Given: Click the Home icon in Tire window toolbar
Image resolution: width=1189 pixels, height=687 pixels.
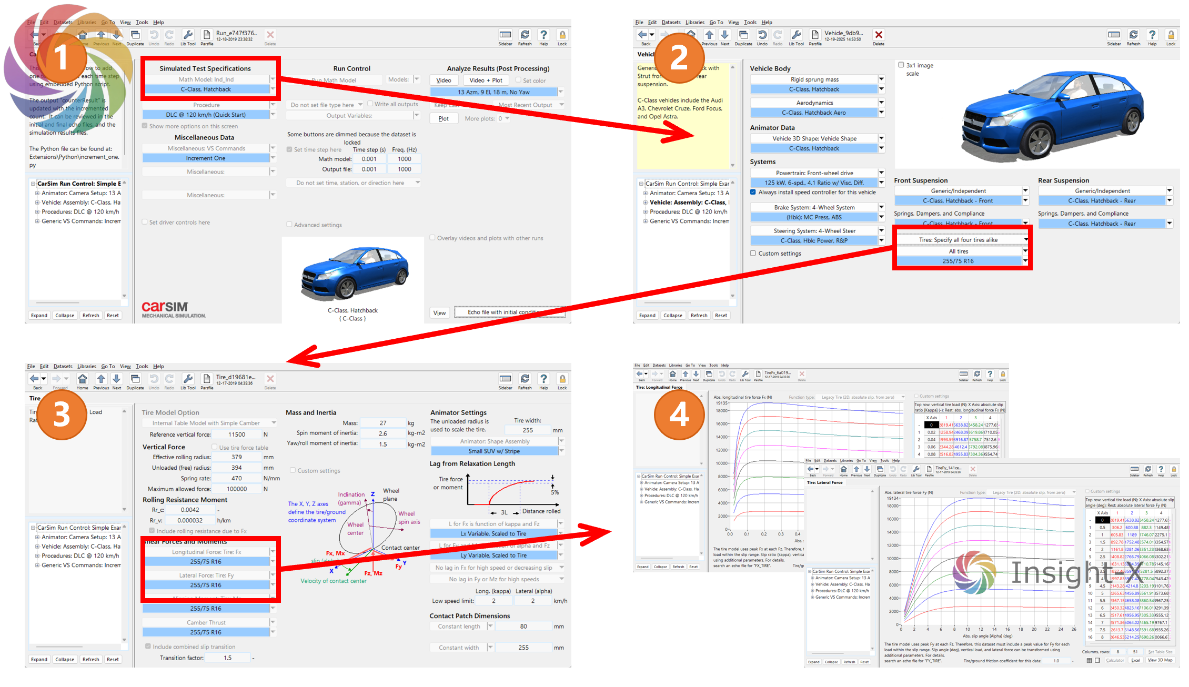Looking at the screenshot, I should (x=83, y=379).
